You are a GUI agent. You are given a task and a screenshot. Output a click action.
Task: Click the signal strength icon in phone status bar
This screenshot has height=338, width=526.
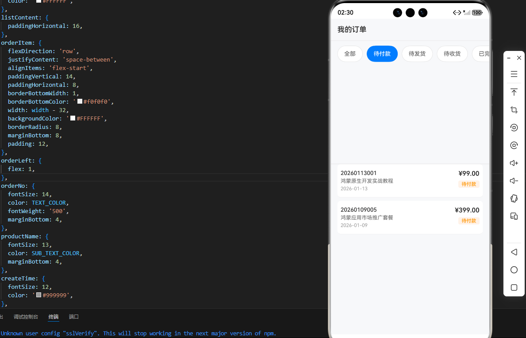(466, 13)
